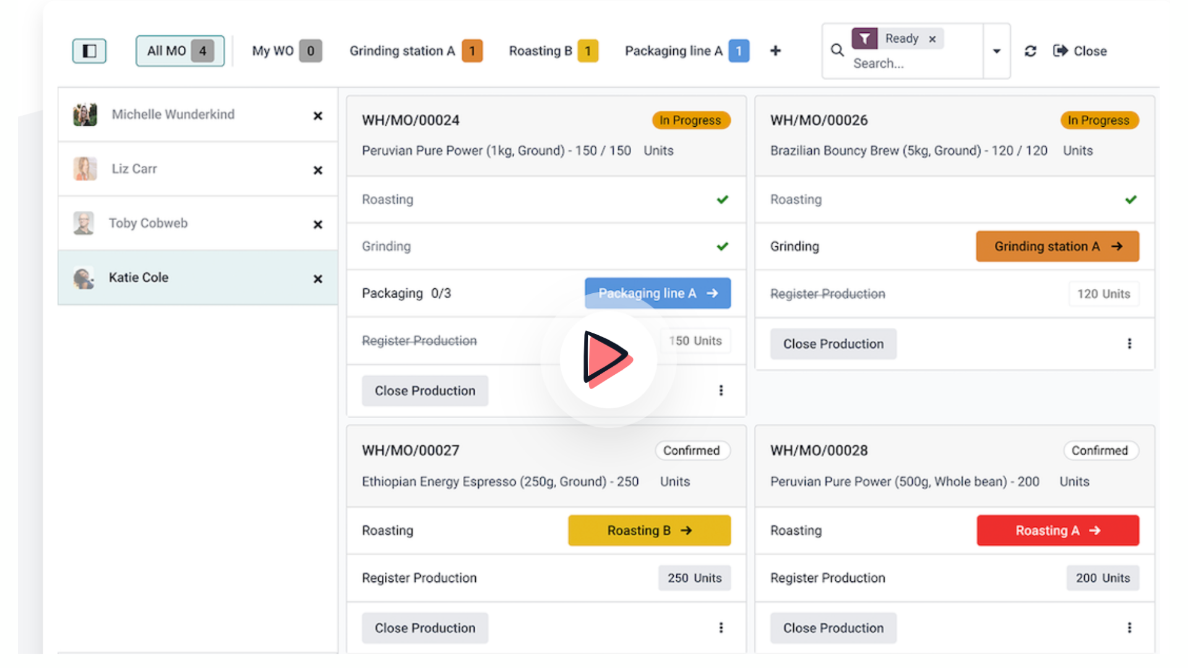This screenshot has height=668, width=1188.
Task: Play the video overlay
Action: click(608, 359)
